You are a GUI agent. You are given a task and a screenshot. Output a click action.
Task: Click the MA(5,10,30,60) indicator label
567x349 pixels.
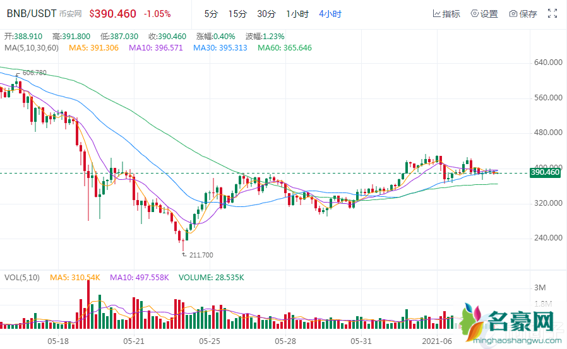tap(32, 48)
